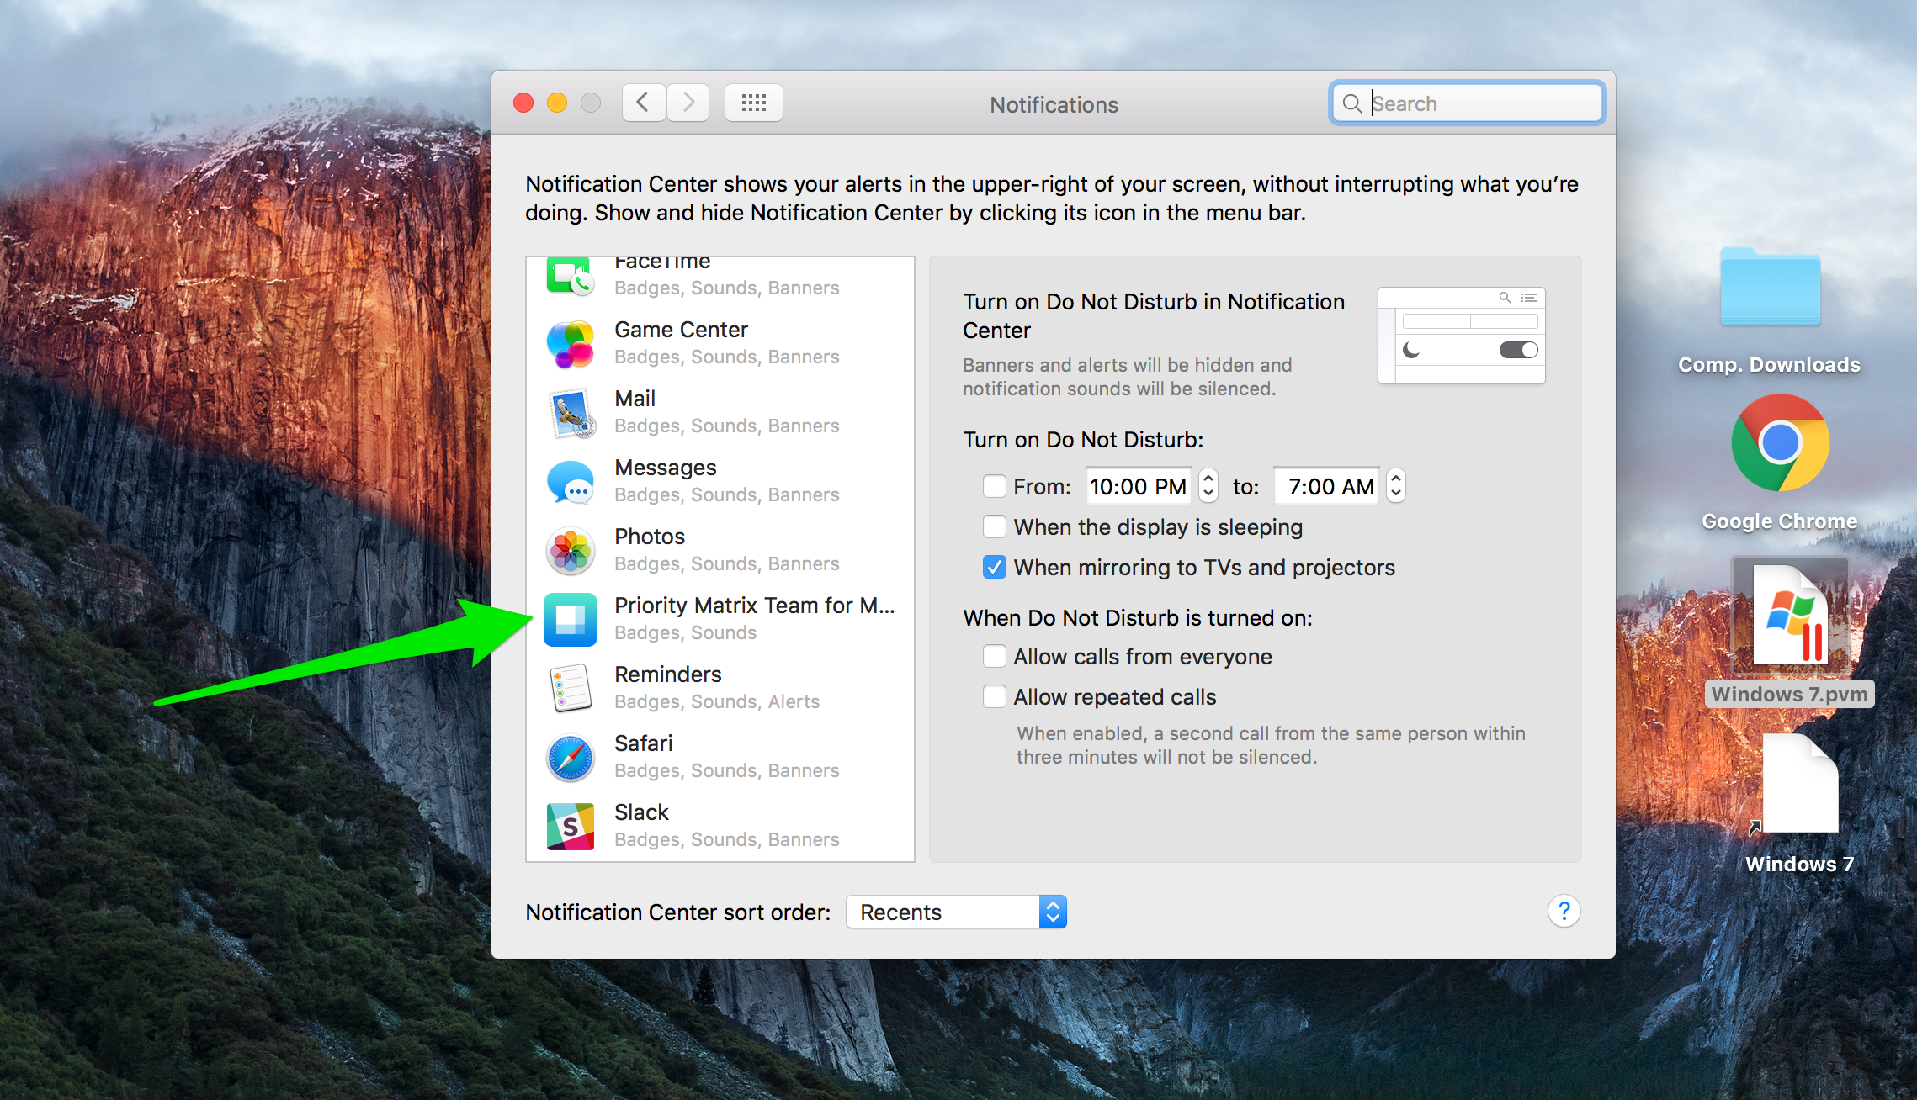The height and width of the screenshot is (1100, 1917).
Task: Click the help button icon
Action: coord(1564,911)
